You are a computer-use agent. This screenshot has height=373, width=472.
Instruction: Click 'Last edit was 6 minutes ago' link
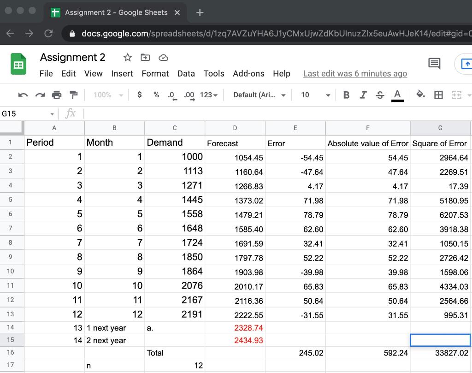tap(355, 74)
